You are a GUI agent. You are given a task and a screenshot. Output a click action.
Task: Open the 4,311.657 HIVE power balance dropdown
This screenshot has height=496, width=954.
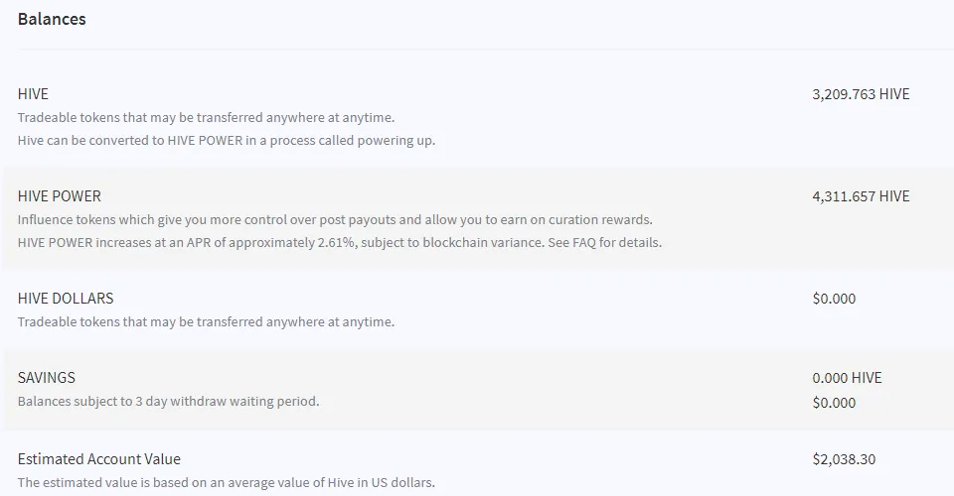point(861,196)
